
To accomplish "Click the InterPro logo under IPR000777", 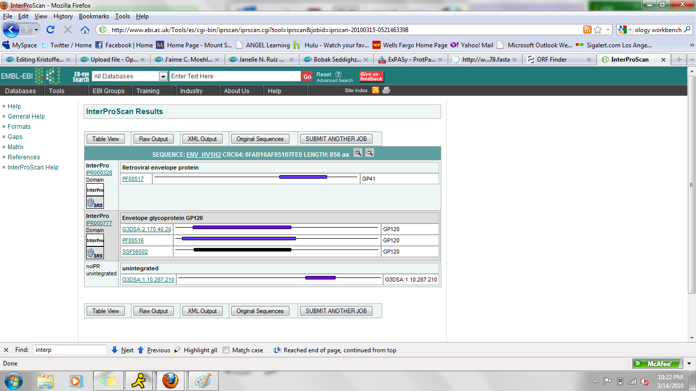I will coord(95,240).
